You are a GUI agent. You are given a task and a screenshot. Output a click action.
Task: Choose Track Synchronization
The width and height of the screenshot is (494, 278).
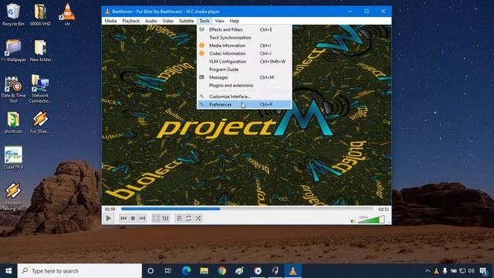click(244, 38)
